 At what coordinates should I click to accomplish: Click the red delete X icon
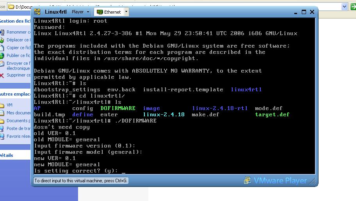(2, 75)
